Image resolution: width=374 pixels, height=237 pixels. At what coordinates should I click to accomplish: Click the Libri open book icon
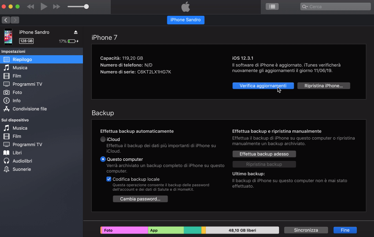7,153
